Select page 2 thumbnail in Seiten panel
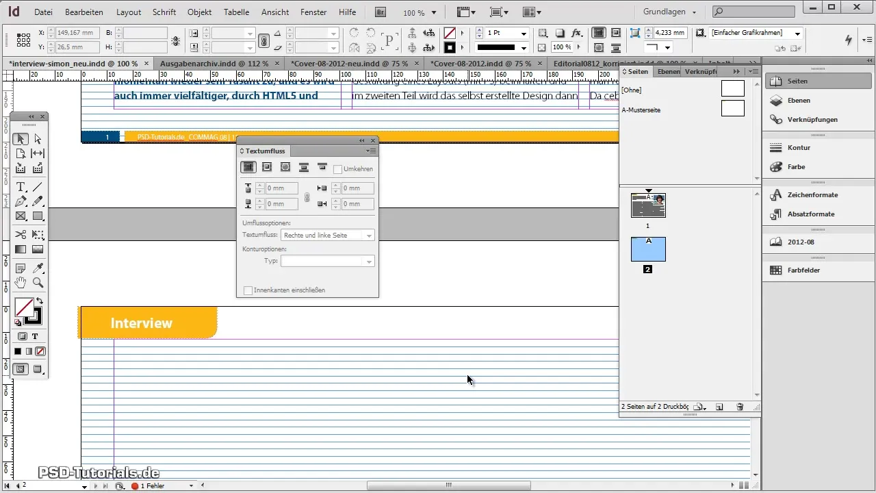876x493 pixels. coord(648,249)
